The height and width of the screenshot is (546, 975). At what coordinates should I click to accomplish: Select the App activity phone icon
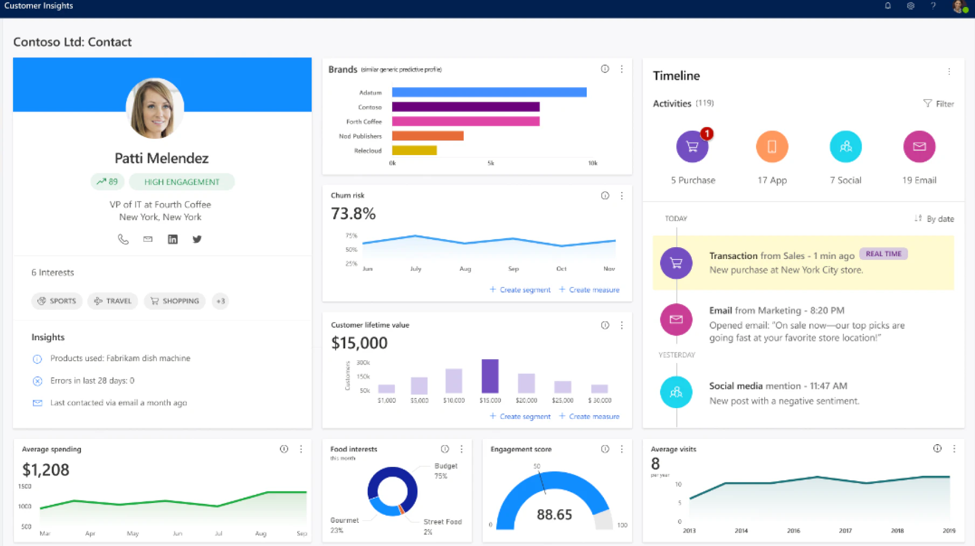[x=772, y=146]
